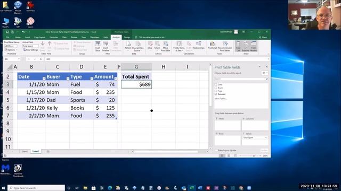Screen dimensions: 341x191
Task: Click the Save icon in title bar
Action: pos(7,32)
